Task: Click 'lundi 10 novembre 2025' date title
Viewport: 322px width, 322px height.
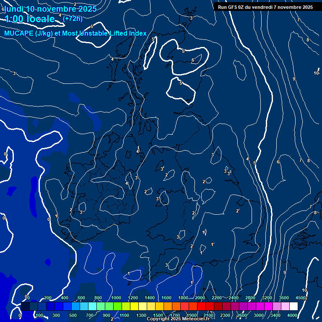Action: (x=50, y=9)
